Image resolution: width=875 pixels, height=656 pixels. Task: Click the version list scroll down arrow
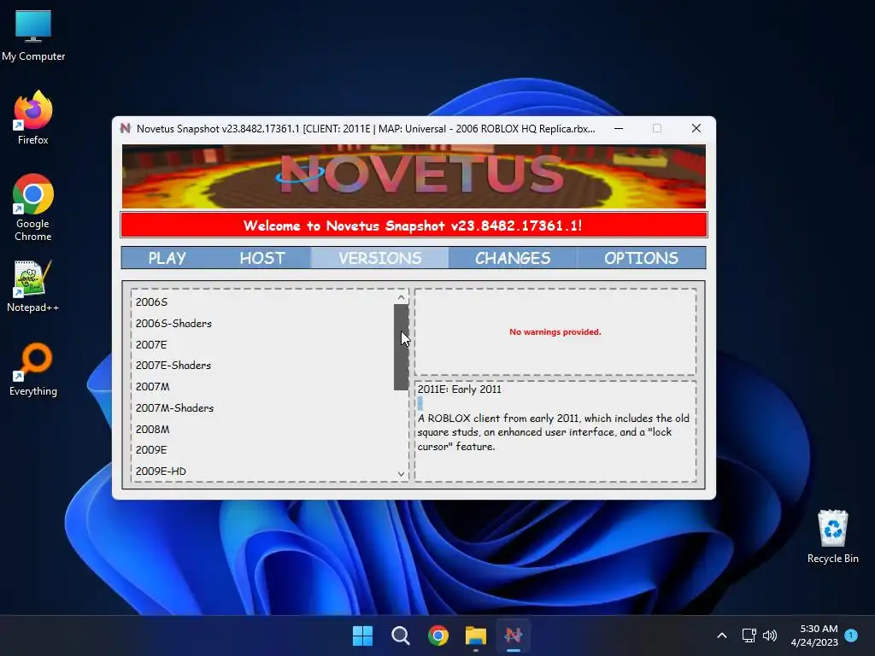tap(401, 474)
